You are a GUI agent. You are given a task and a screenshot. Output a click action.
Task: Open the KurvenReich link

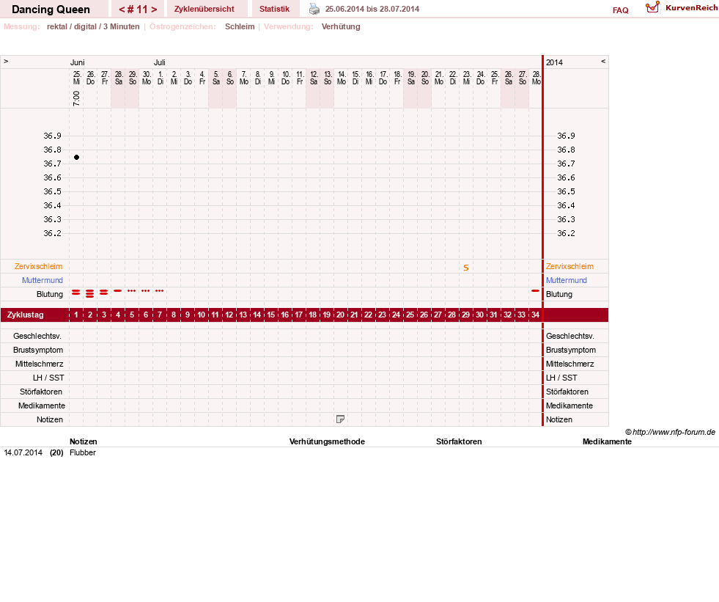click(691, 8)
